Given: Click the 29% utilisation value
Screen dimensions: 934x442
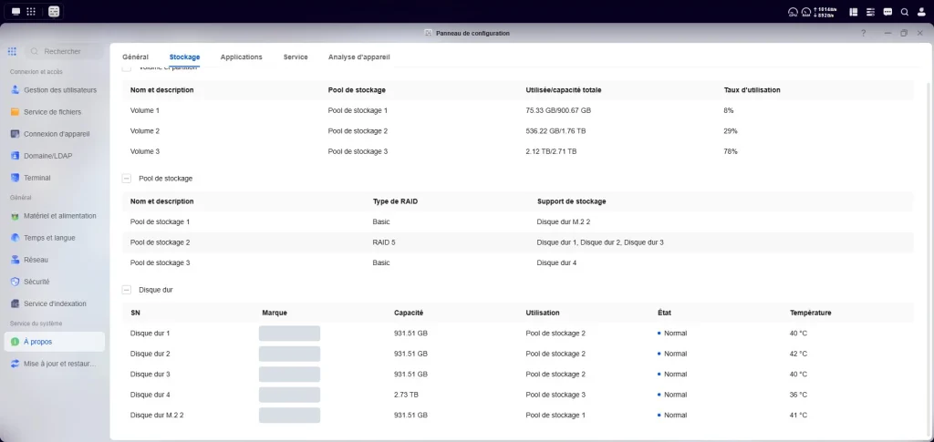Looking at the screenshot, I should 731,131.
